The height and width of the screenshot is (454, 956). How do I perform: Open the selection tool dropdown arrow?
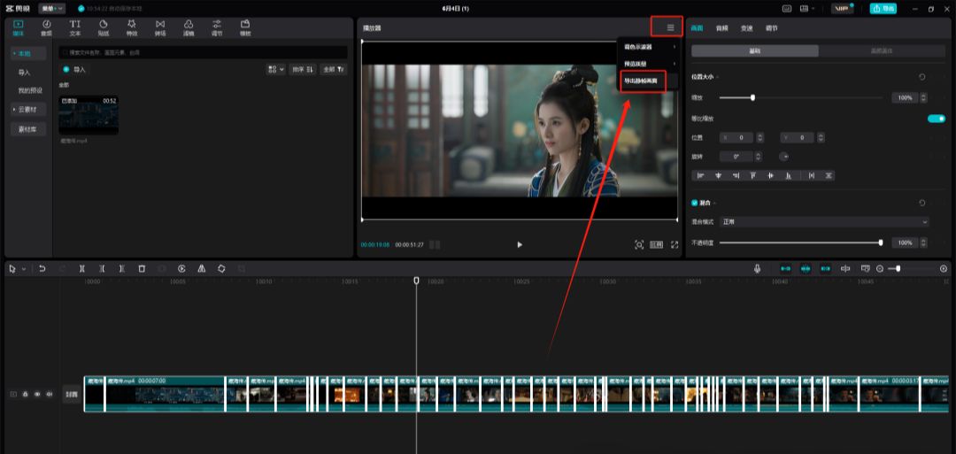coord(24,269)
